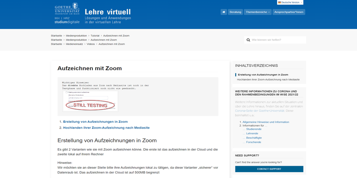This screenshot has height=178, width=357.
Task: Click the CONTACT SUPPORT button
Action: [269, 169]
